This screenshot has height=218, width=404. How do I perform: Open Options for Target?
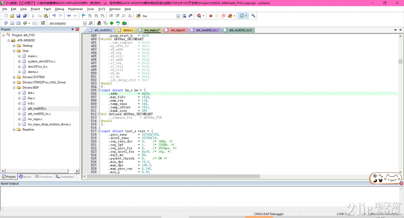(x=91, y=23)
